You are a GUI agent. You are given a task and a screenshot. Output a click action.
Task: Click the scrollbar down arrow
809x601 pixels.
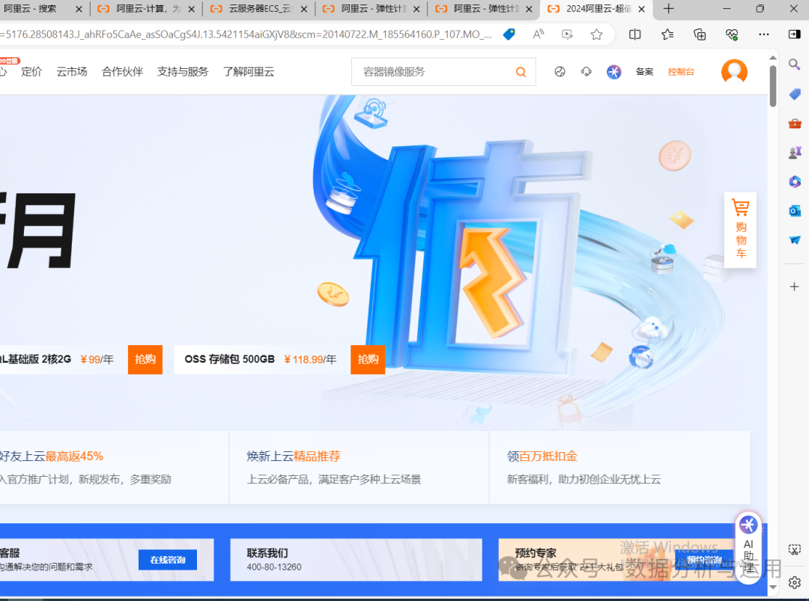(772, 587)
